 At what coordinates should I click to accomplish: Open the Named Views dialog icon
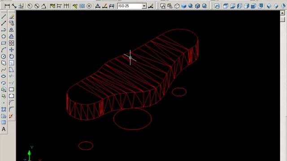point(217,6)
